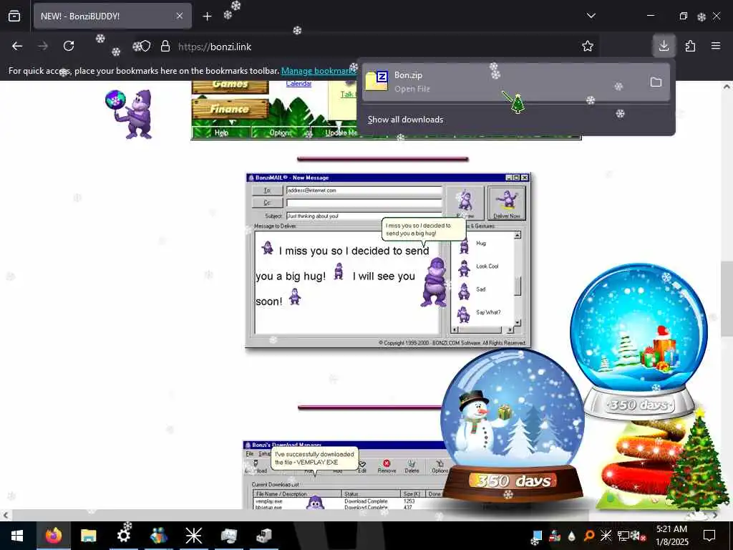Open Firefox View from the tab bar
Image resolution: width=733 pixels, height=550 pixels.
14,16
